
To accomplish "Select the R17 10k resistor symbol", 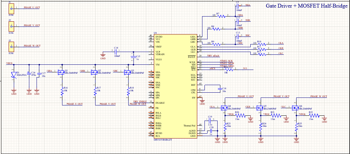I will (x=95, y=91).
